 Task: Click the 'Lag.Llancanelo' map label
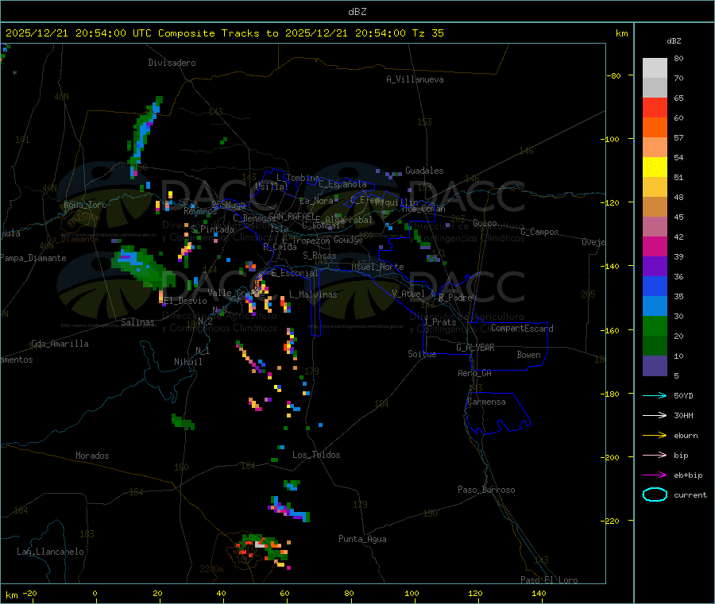(x=50, y=552)
